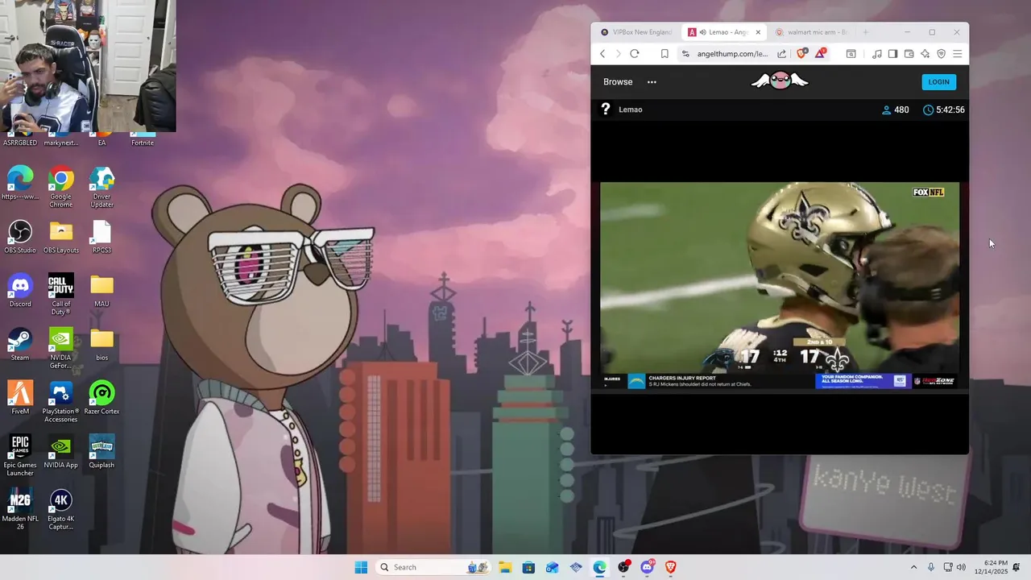Open the Windows Start menu

pos(361,567)
